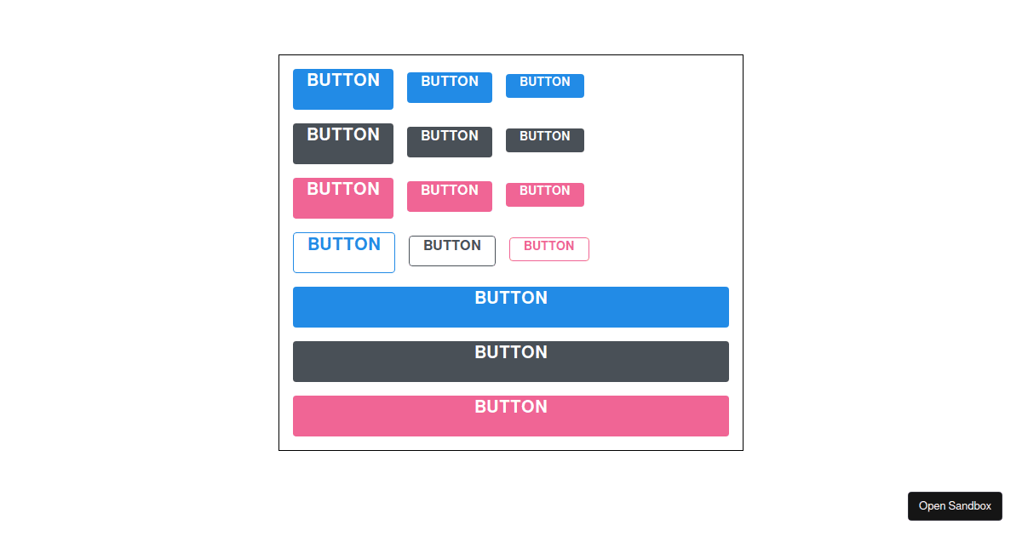1022x536 pixels.
Task: Click the small blue button in the first row
Action: click(x=544, y=85)
